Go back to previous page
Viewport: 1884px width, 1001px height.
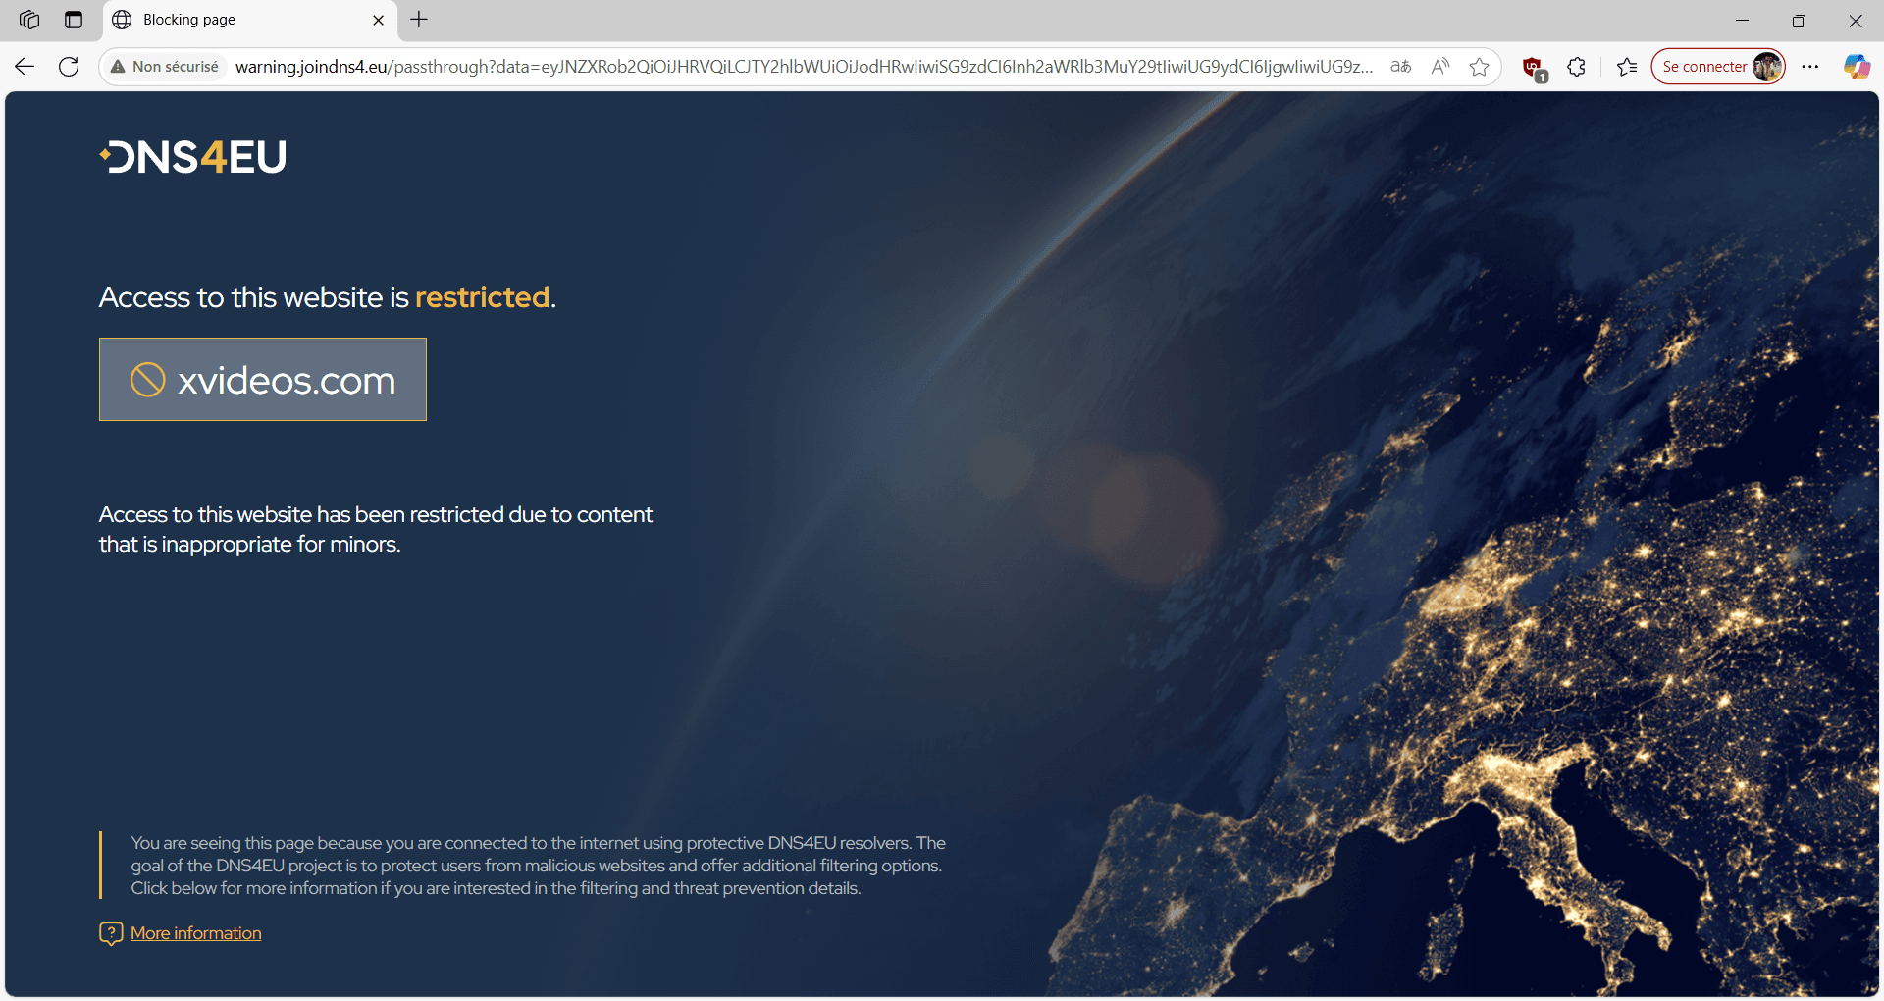point(25,67)
